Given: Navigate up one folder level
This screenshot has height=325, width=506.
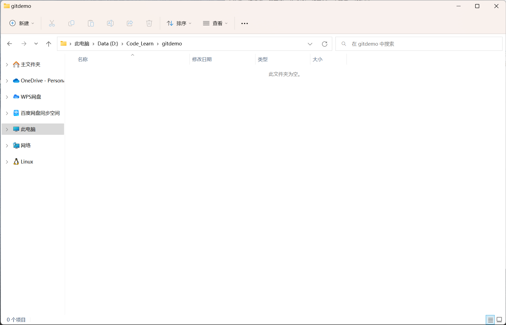Looking at the screenshot, I should click(49, 44).
